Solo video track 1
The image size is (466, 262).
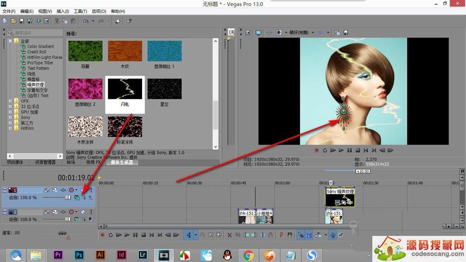click(91, 190)
